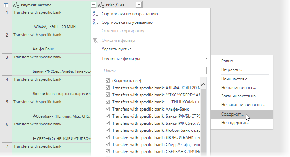Uncheck the Банки РФ/БЫСТРО filter checkbox
This screenshot has width=290, height=157.
click(x=107, y=116)
